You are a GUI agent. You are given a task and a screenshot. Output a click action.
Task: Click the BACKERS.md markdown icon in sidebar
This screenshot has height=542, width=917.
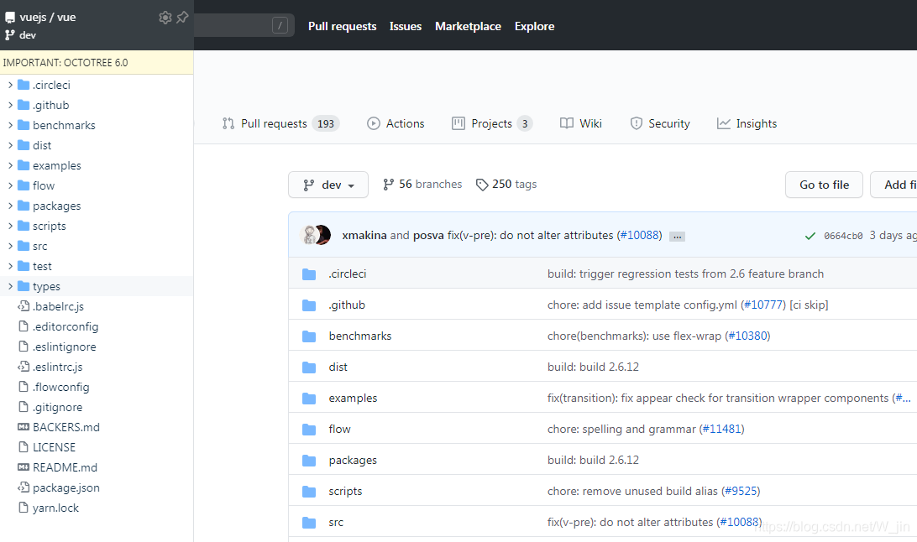(x=24, y=427)
